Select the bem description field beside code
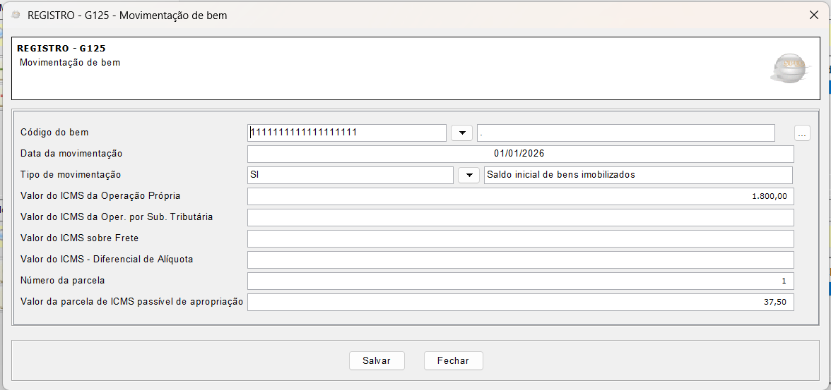 [x=626, y=133]
